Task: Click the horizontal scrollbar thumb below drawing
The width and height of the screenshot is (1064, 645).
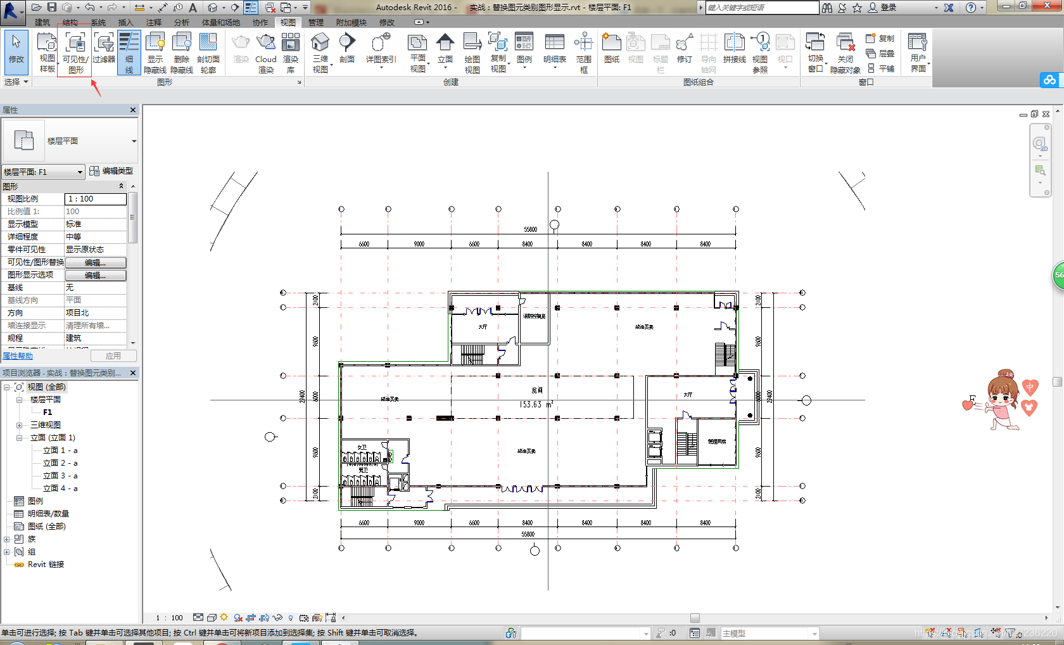Action: pyautogui.click(x=695, y=618)
